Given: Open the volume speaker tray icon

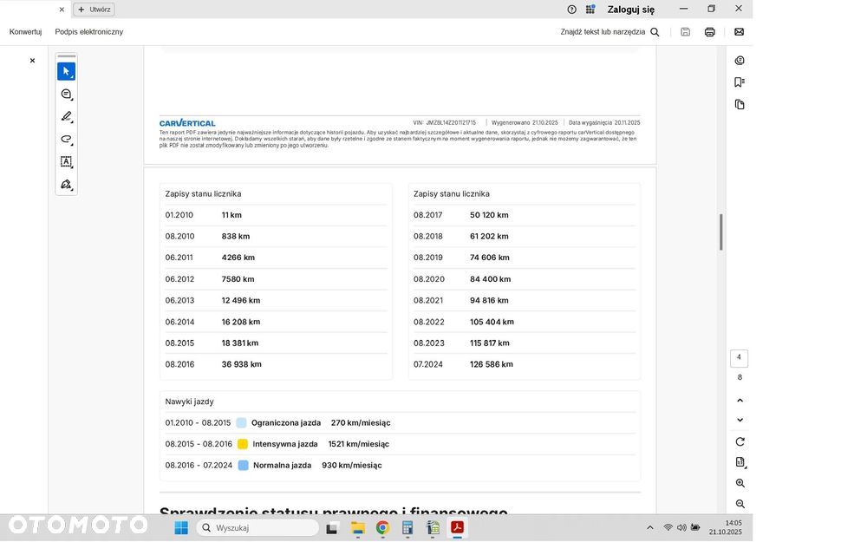Looking at the screenshot, I should (x=681, y=527).
